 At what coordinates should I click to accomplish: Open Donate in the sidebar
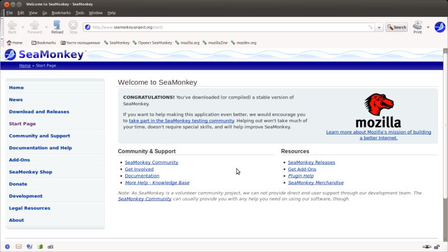[18, 184]
